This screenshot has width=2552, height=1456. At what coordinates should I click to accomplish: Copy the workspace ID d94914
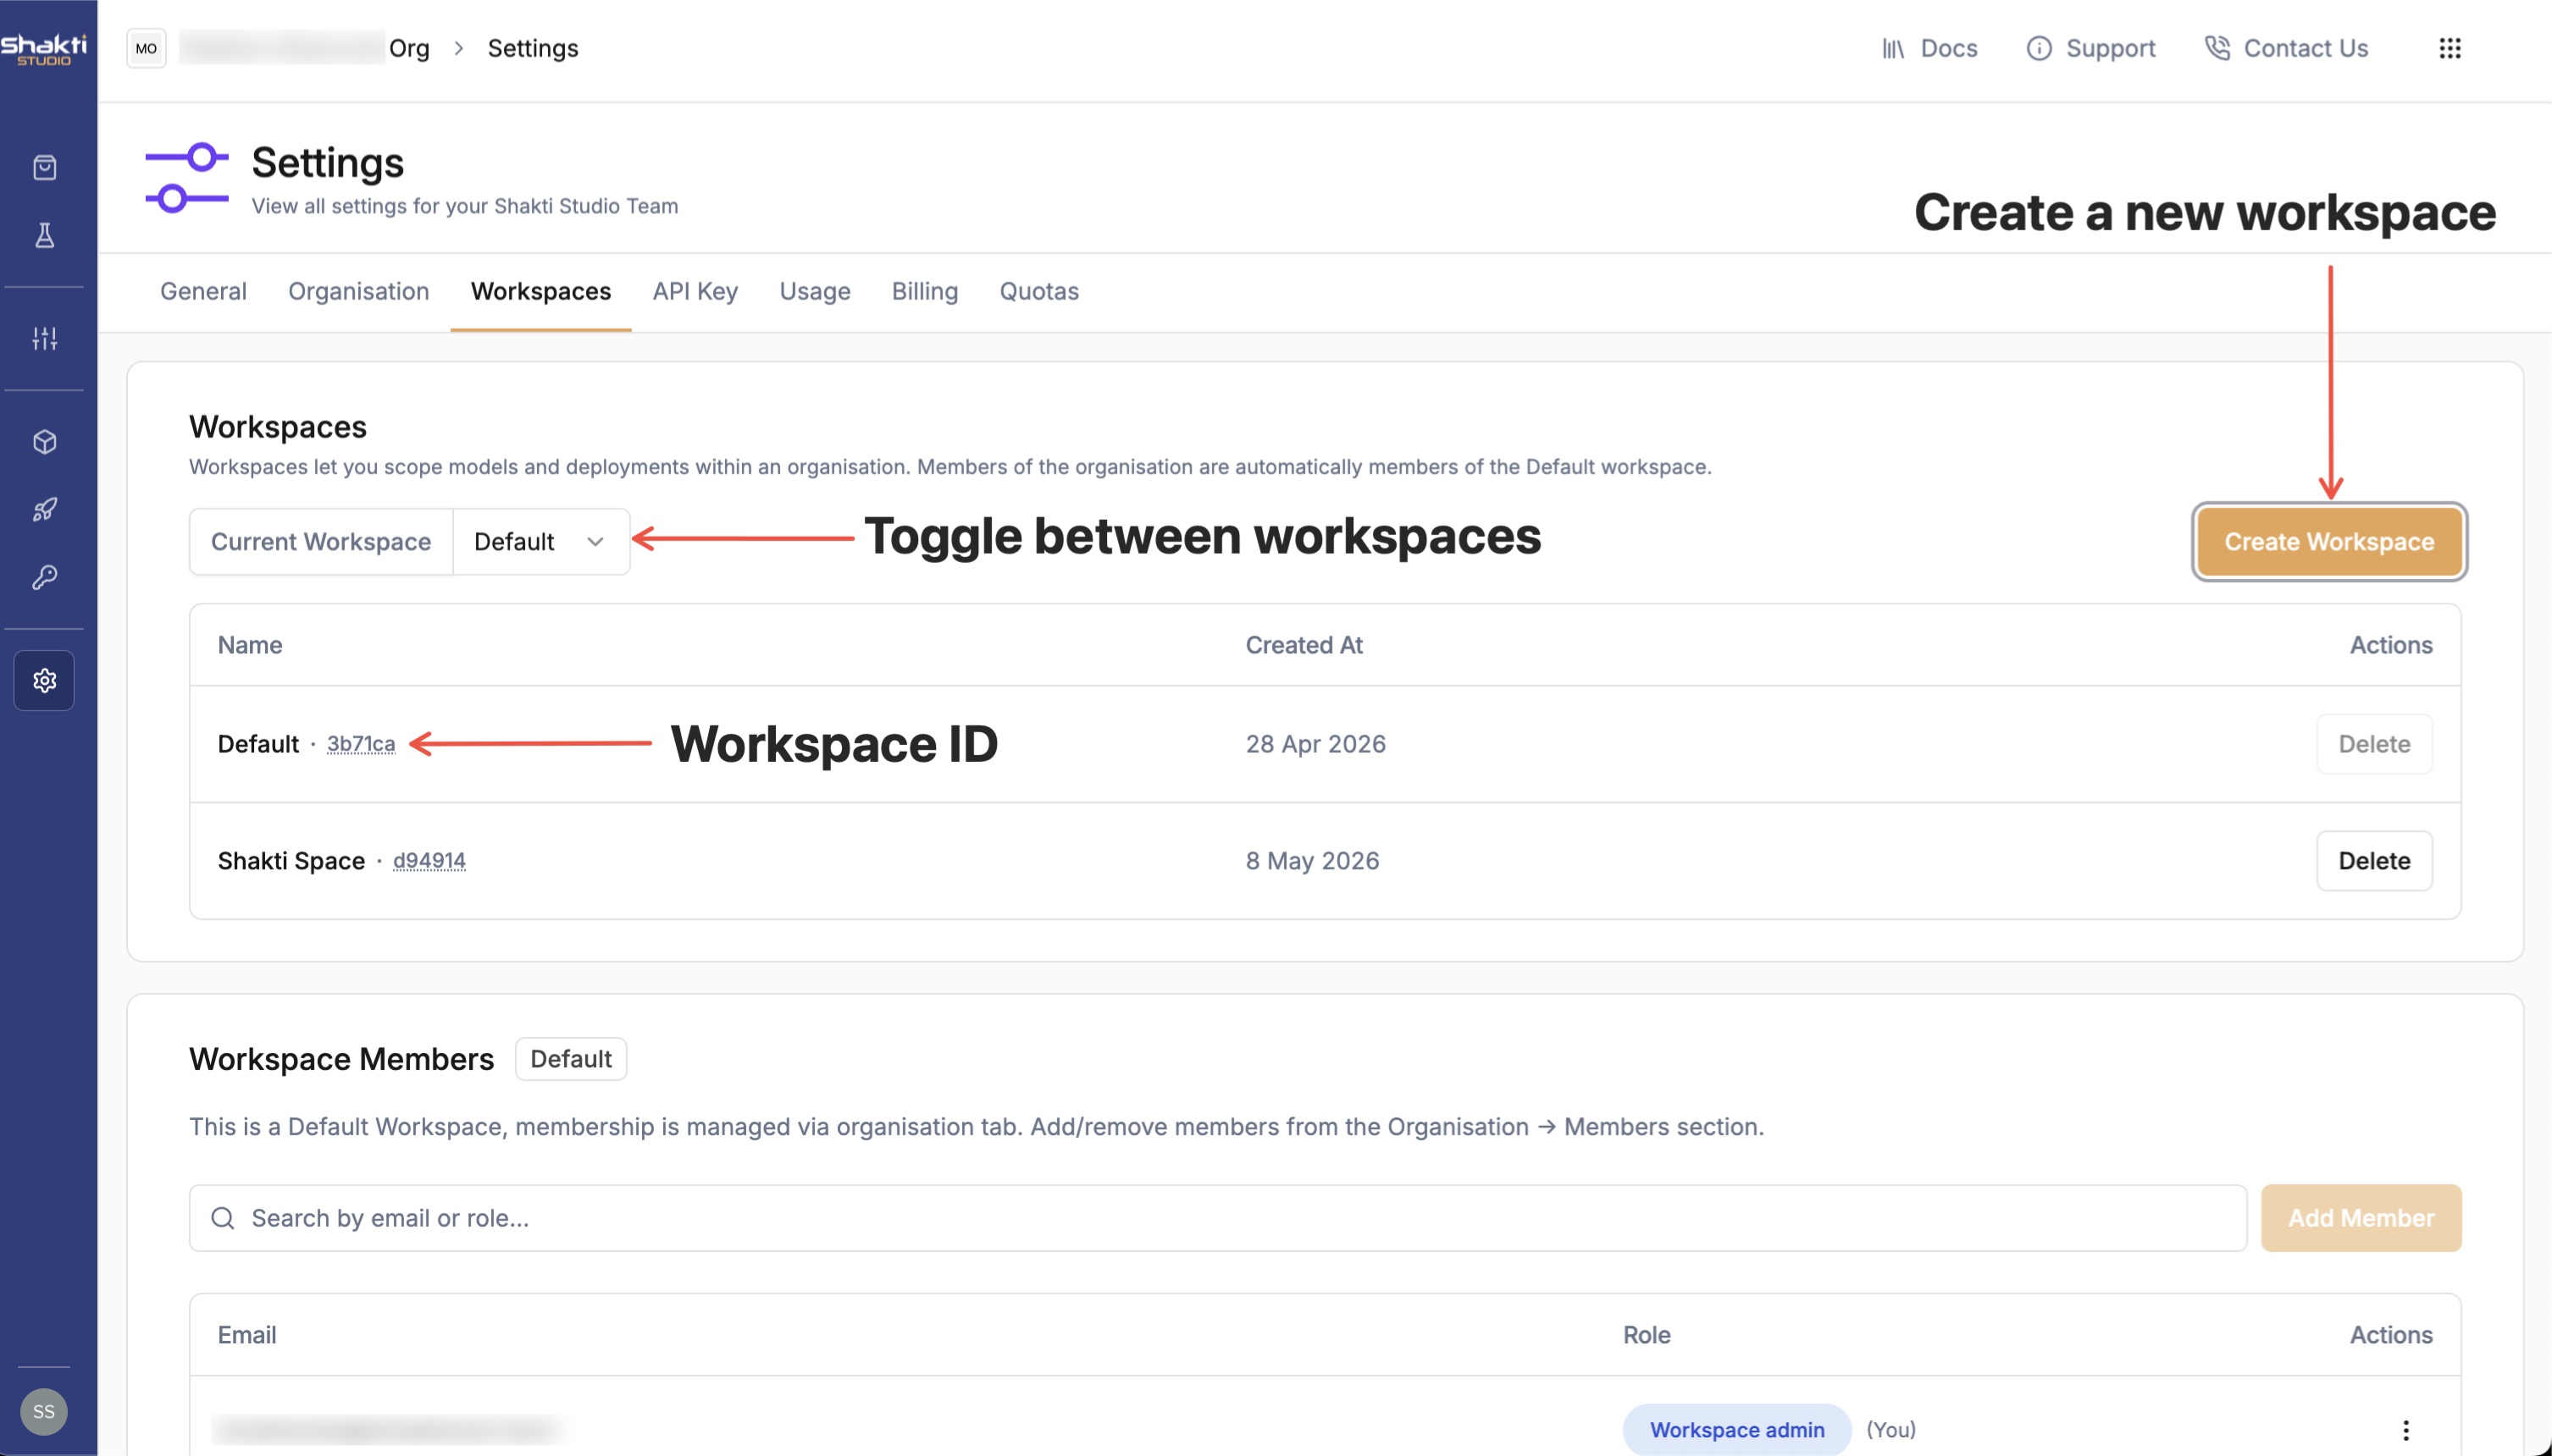(429, 861)
